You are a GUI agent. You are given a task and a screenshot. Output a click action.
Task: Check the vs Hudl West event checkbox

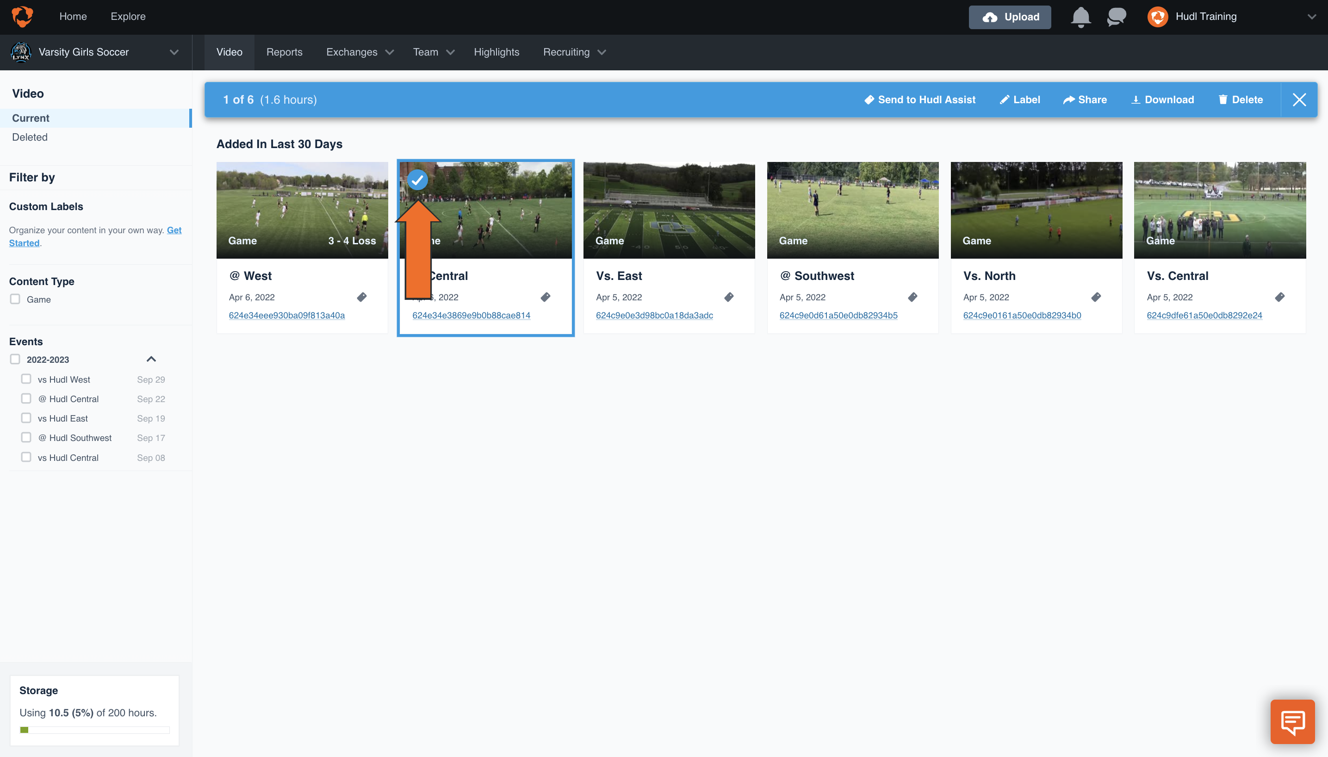26,379
